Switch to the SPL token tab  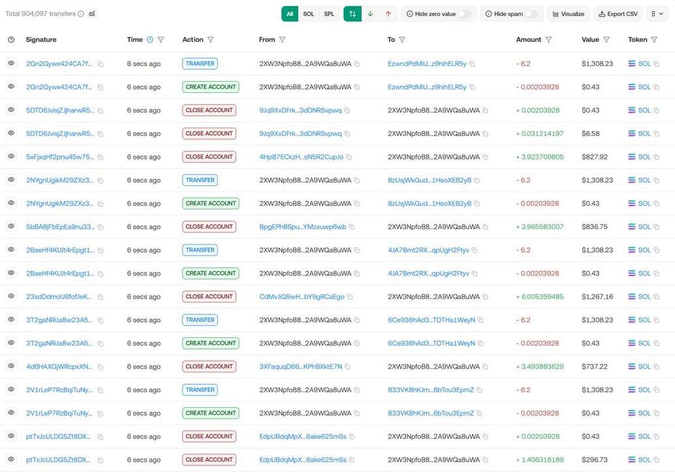[329, 14]
